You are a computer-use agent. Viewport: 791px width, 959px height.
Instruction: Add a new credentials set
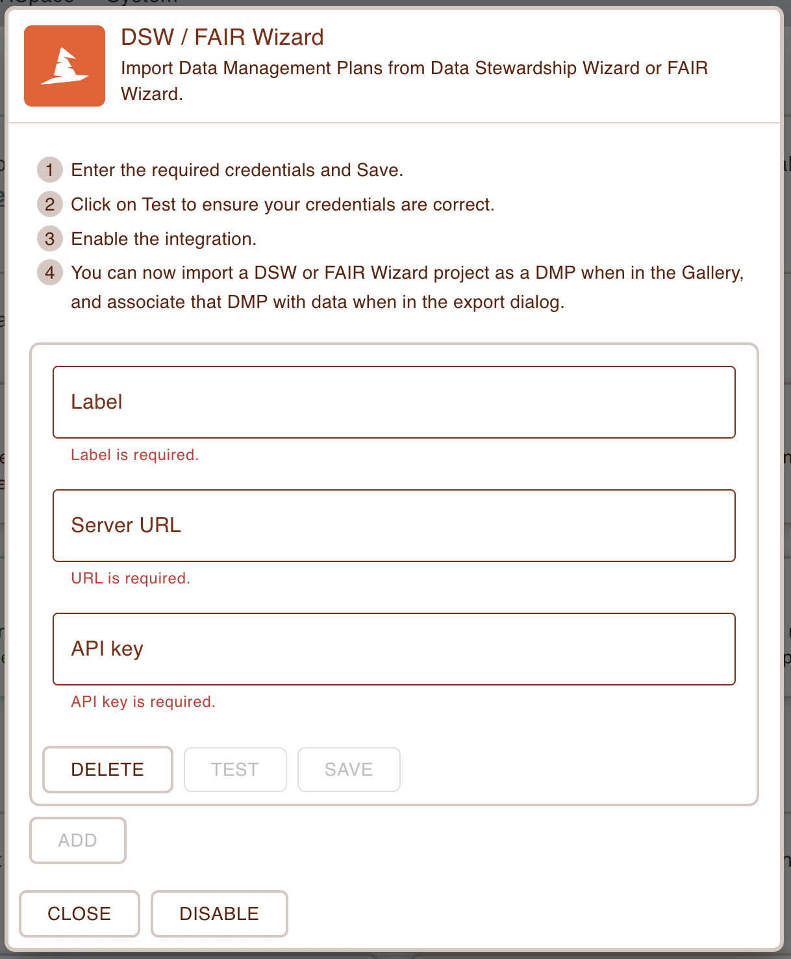(x=77, y=840)
